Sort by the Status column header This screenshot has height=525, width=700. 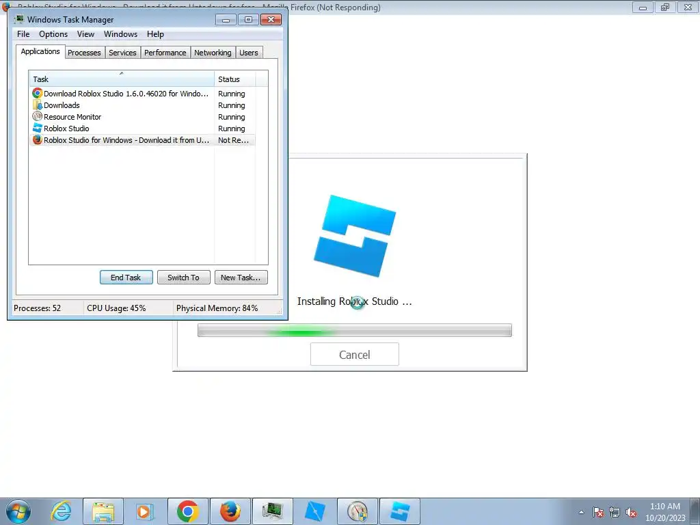coord(235,79)
